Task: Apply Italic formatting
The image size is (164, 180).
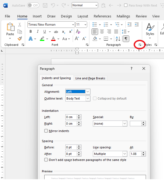Action: (x=38, y=31)
